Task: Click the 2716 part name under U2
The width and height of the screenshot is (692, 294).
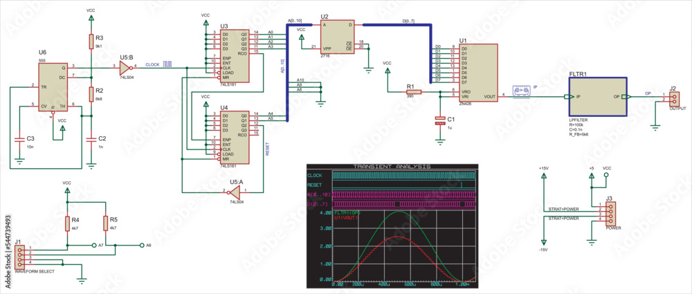Action: (x=326, y=57)
